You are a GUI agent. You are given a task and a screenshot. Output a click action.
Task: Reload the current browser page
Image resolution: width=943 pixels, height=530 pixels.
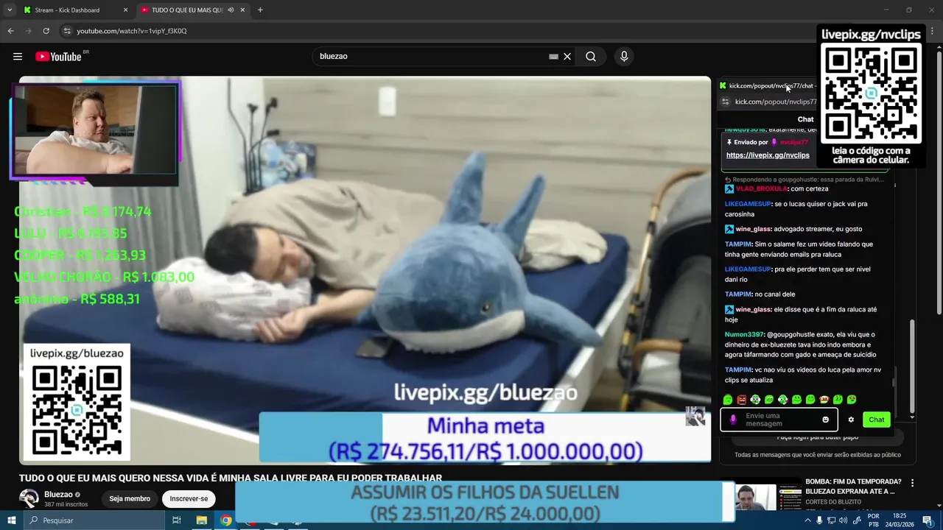coord(46,31)
